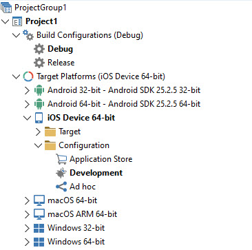252x250 pixels.
Task: Click the Project1 project file icon
Action: pyautogui.click(x=17, y=21)
